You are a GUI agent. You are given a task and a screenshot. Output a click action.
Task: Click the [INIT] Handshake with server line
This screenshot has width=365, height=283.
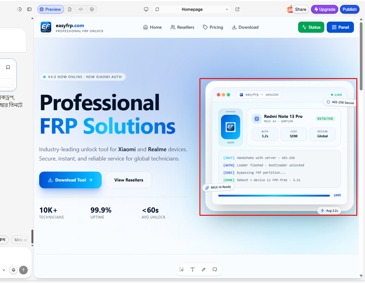[259, 158]
